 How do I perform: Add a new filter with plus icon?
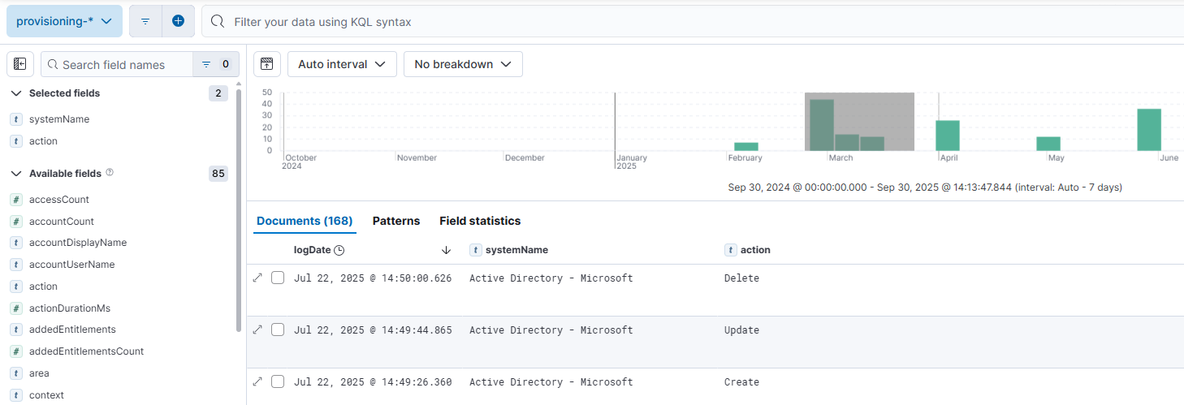coord(178,21)
